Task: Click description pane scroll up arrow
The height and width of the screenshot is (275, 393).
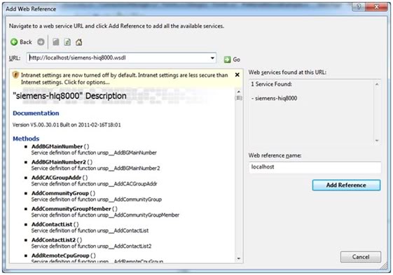Action: tap(239, 92)
